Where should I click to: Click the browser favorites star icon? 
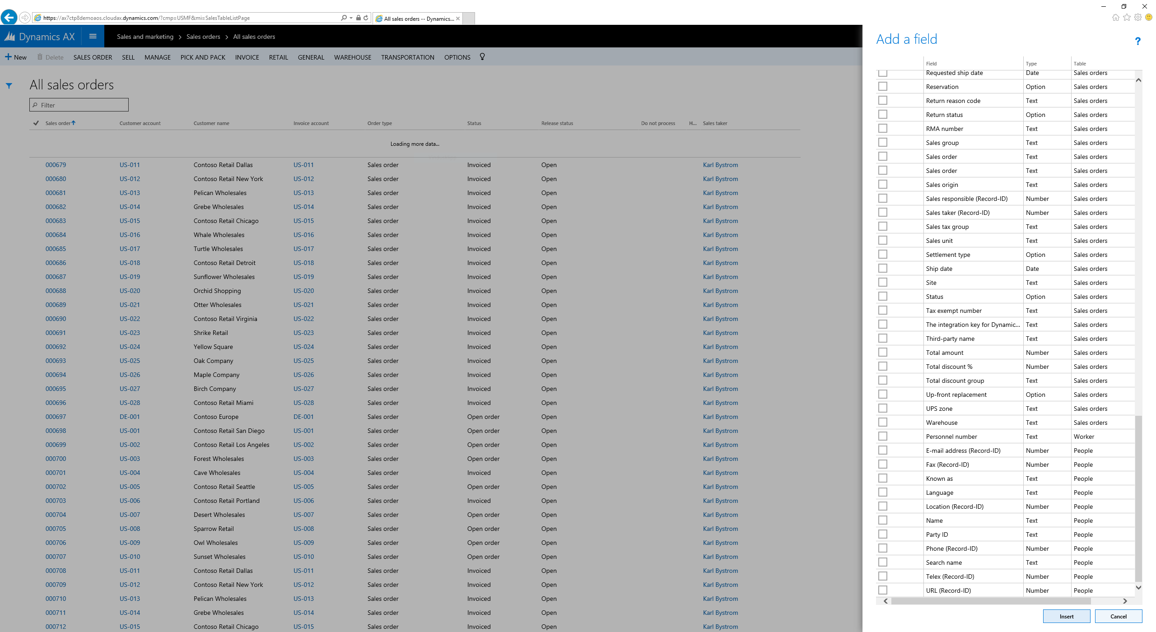click(1127, 18)
